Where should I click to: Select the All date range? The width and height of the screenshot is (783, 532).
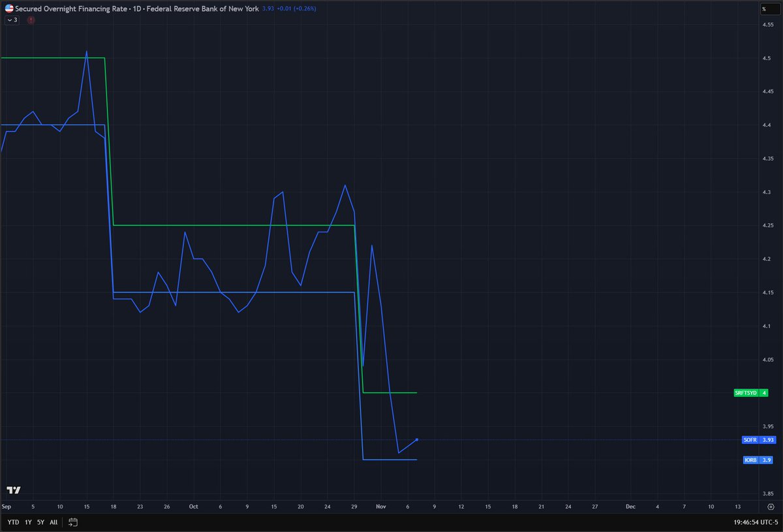tap(54, 522)
